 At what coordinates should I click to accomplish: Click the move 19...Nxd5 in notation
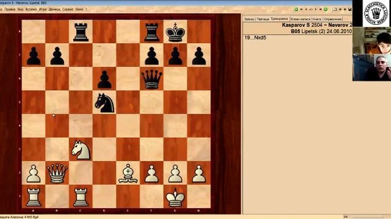click(255, 38)
